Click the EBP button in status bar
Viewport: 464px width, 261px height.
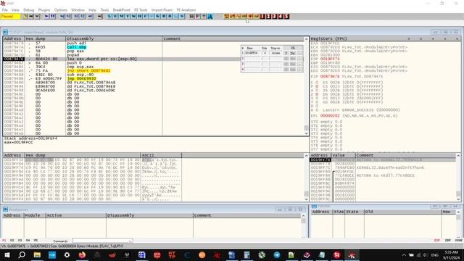pos(448,240)
